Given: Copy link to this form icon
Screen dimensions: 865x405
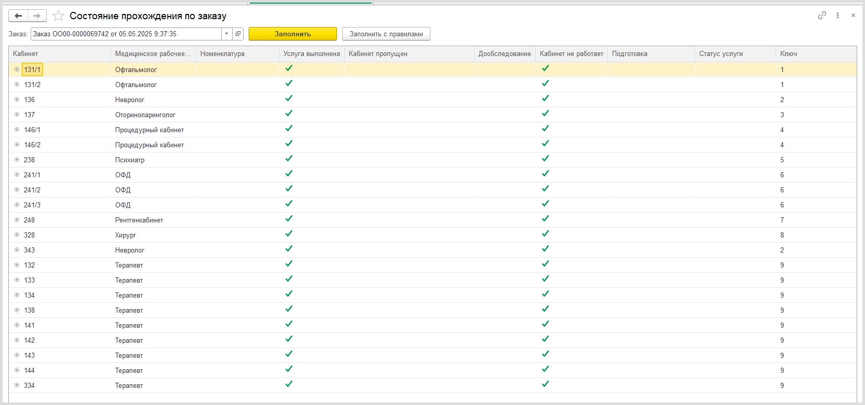Looking at the screenshot, I should [822, 16].
